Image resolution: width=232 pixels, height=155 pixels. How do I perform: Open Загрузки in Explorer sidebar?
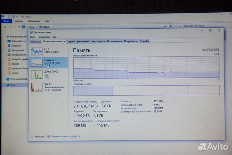coord(16,46)
